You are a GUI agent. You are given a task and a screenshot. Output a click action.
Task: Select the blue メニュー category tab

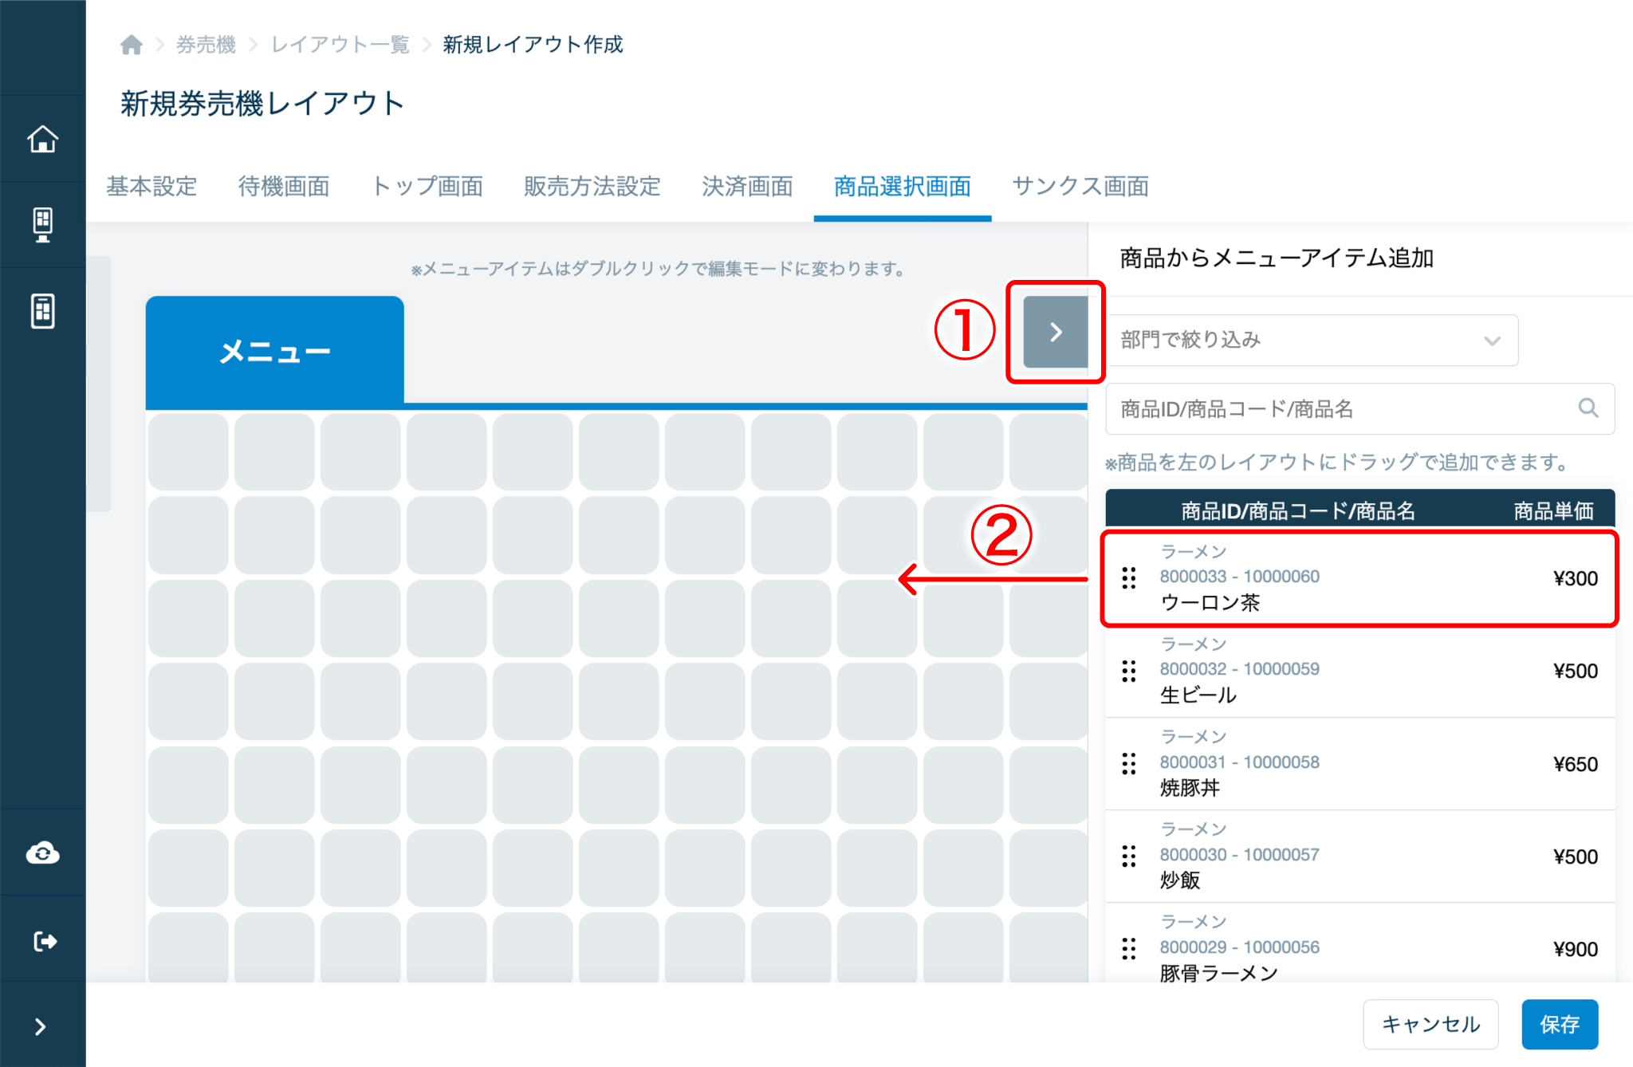click(275, 351)
